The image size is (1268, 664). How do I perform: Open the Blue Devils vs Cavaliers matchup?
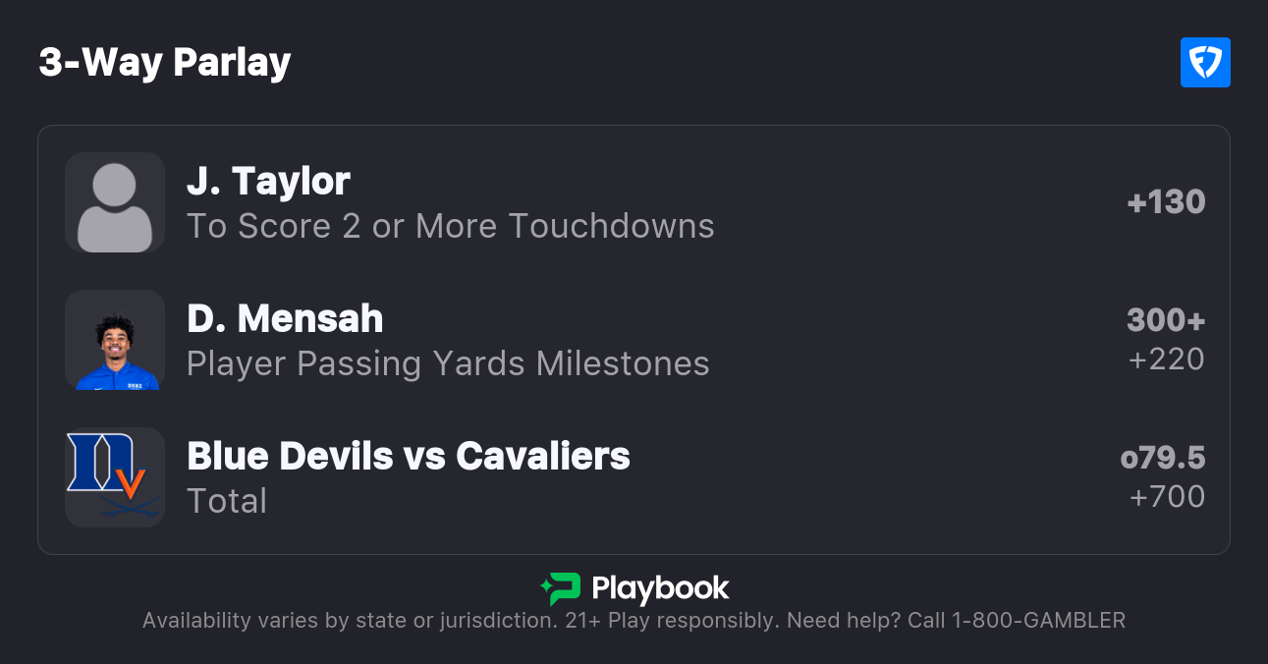409,457
